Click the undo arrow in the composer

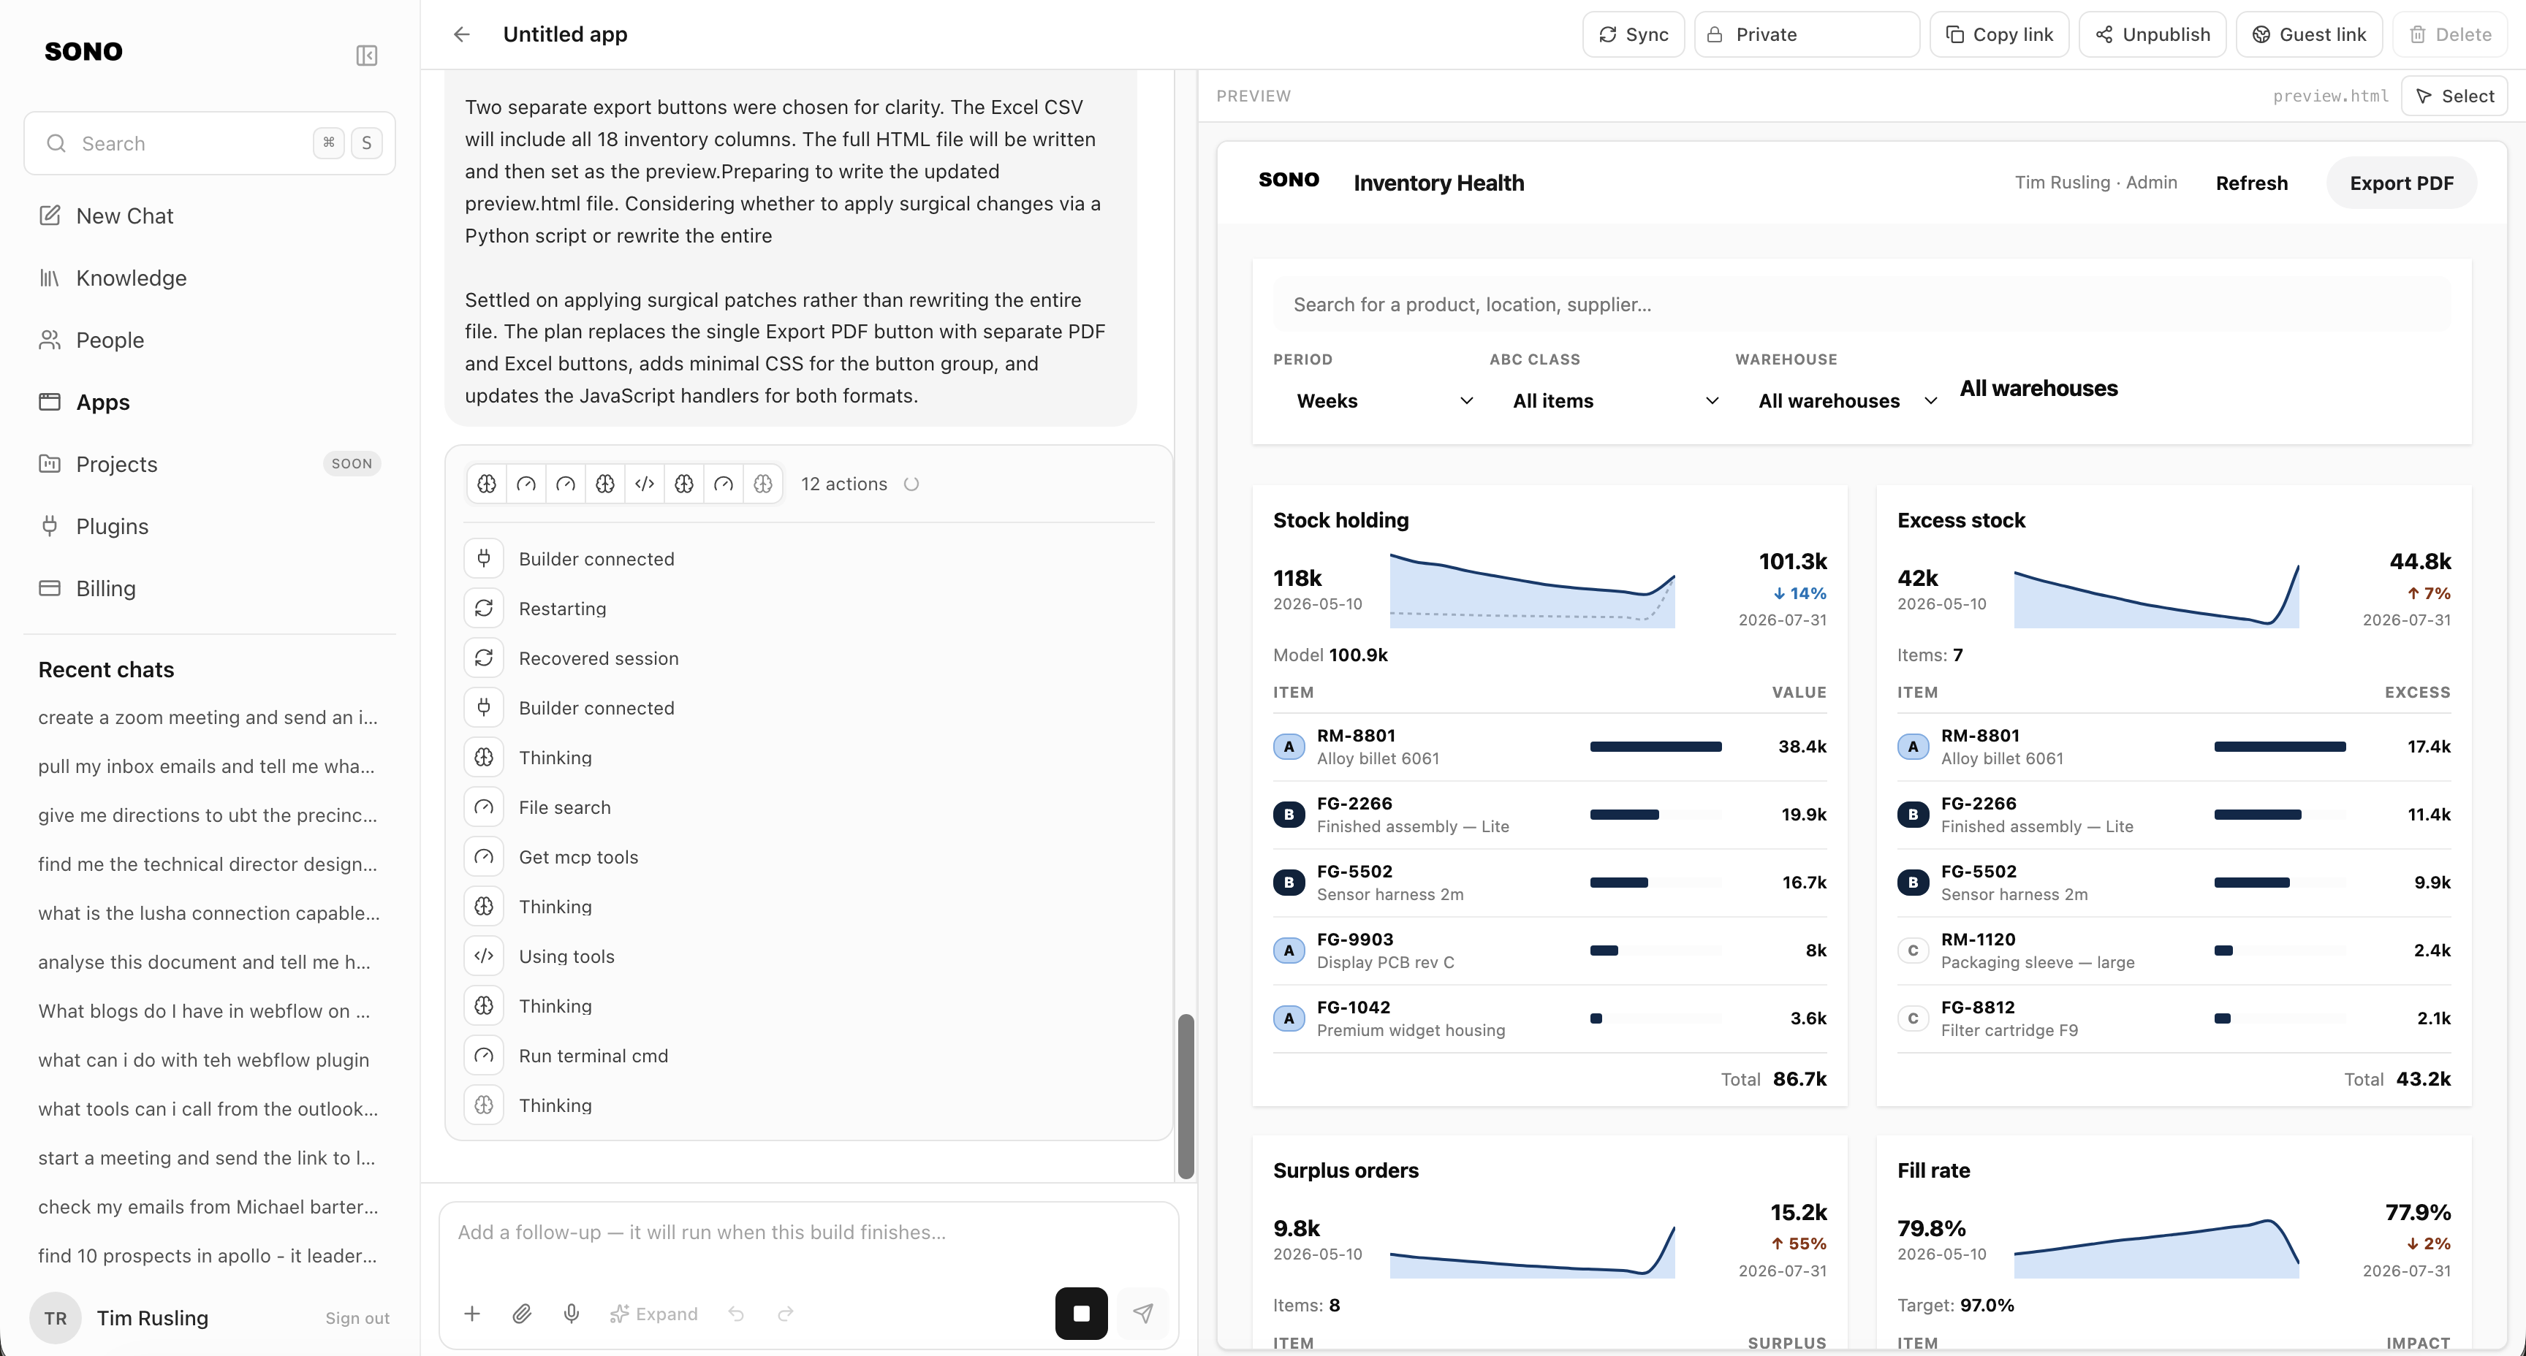click(x=737, y=1313)
